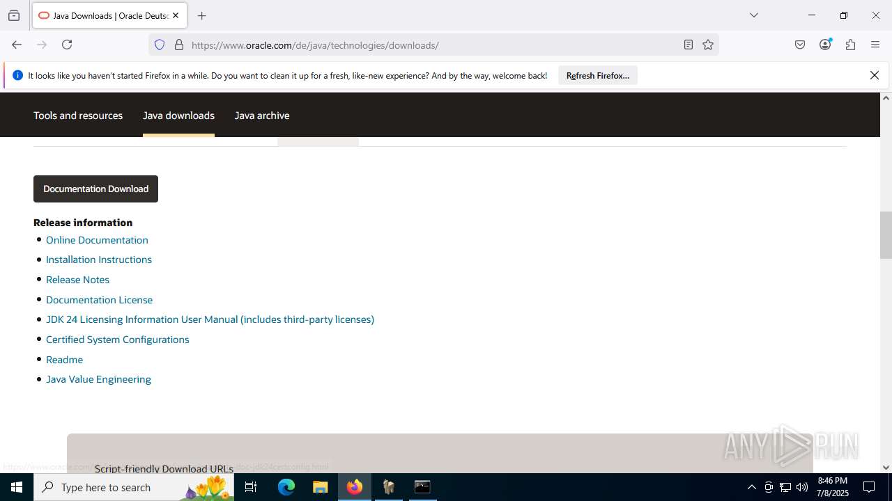This screenshot has height=501, width=892.
Task: Open Firefox account menu
Action: [825, 45]
